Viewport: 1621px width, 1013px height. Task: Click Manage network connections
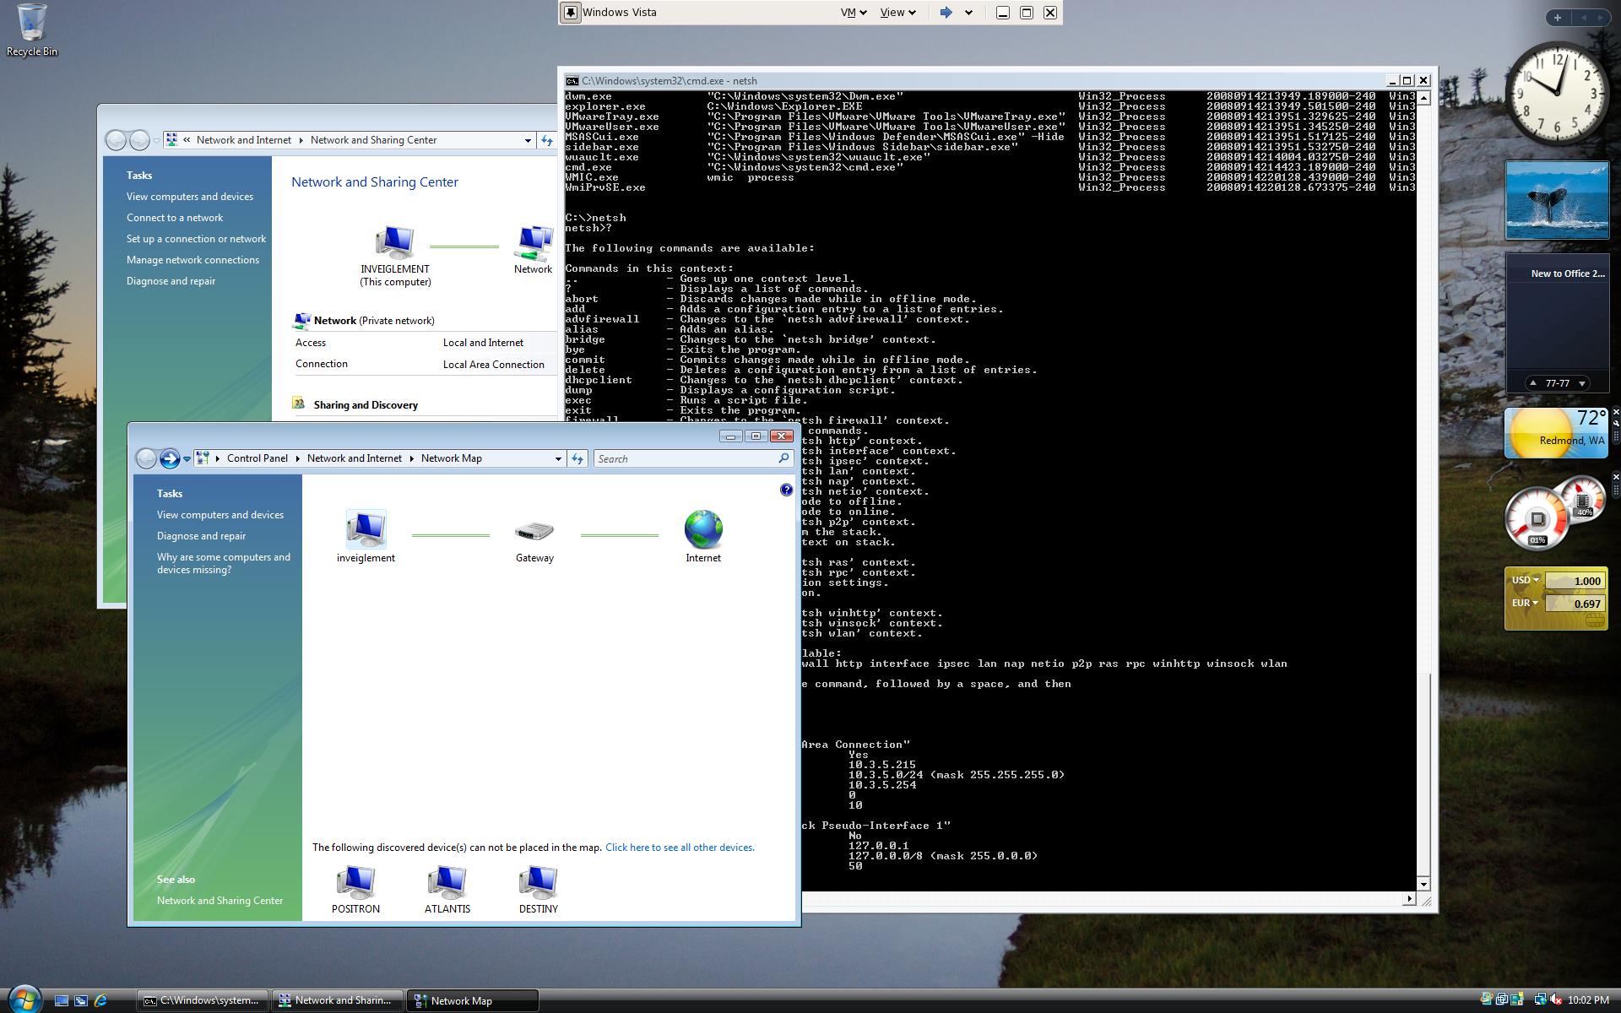[193, 260]
